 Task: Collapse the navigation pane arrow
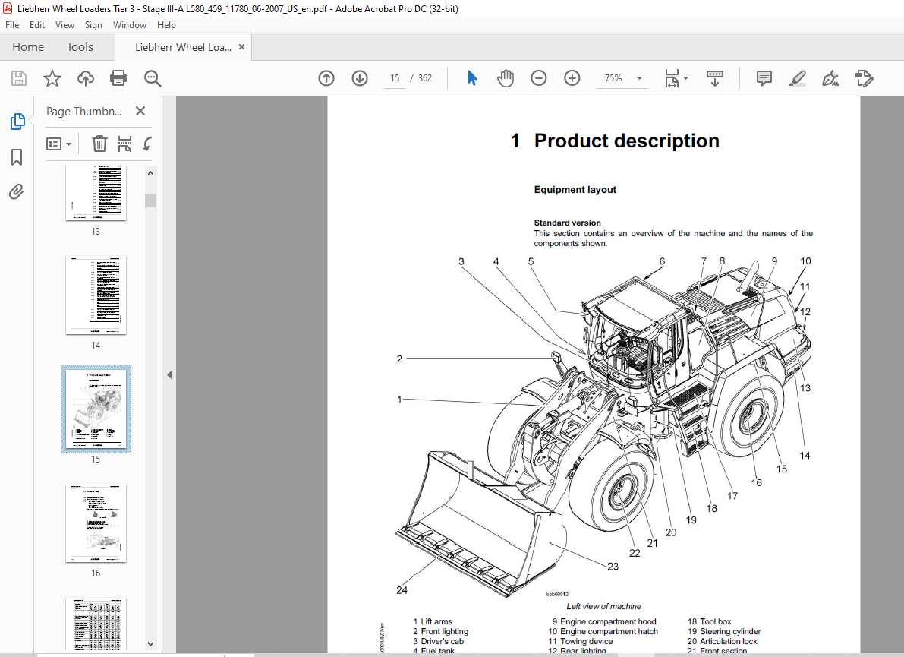169,375
